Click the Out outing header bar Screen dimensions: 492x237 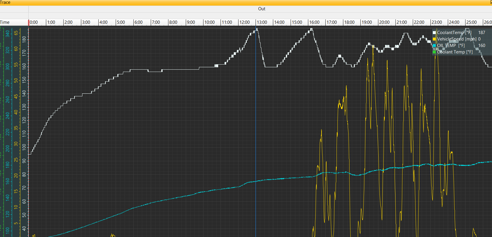click(260, 9)
